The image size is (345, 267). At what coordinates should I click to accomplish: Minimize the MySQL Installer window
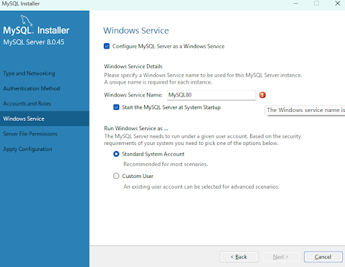pos(296,3)
